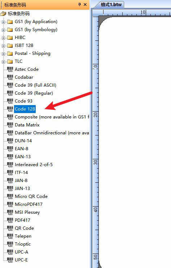The image size is (171, 268).
Task: Click the HIBC folder icon
Action: click(10, 38)
